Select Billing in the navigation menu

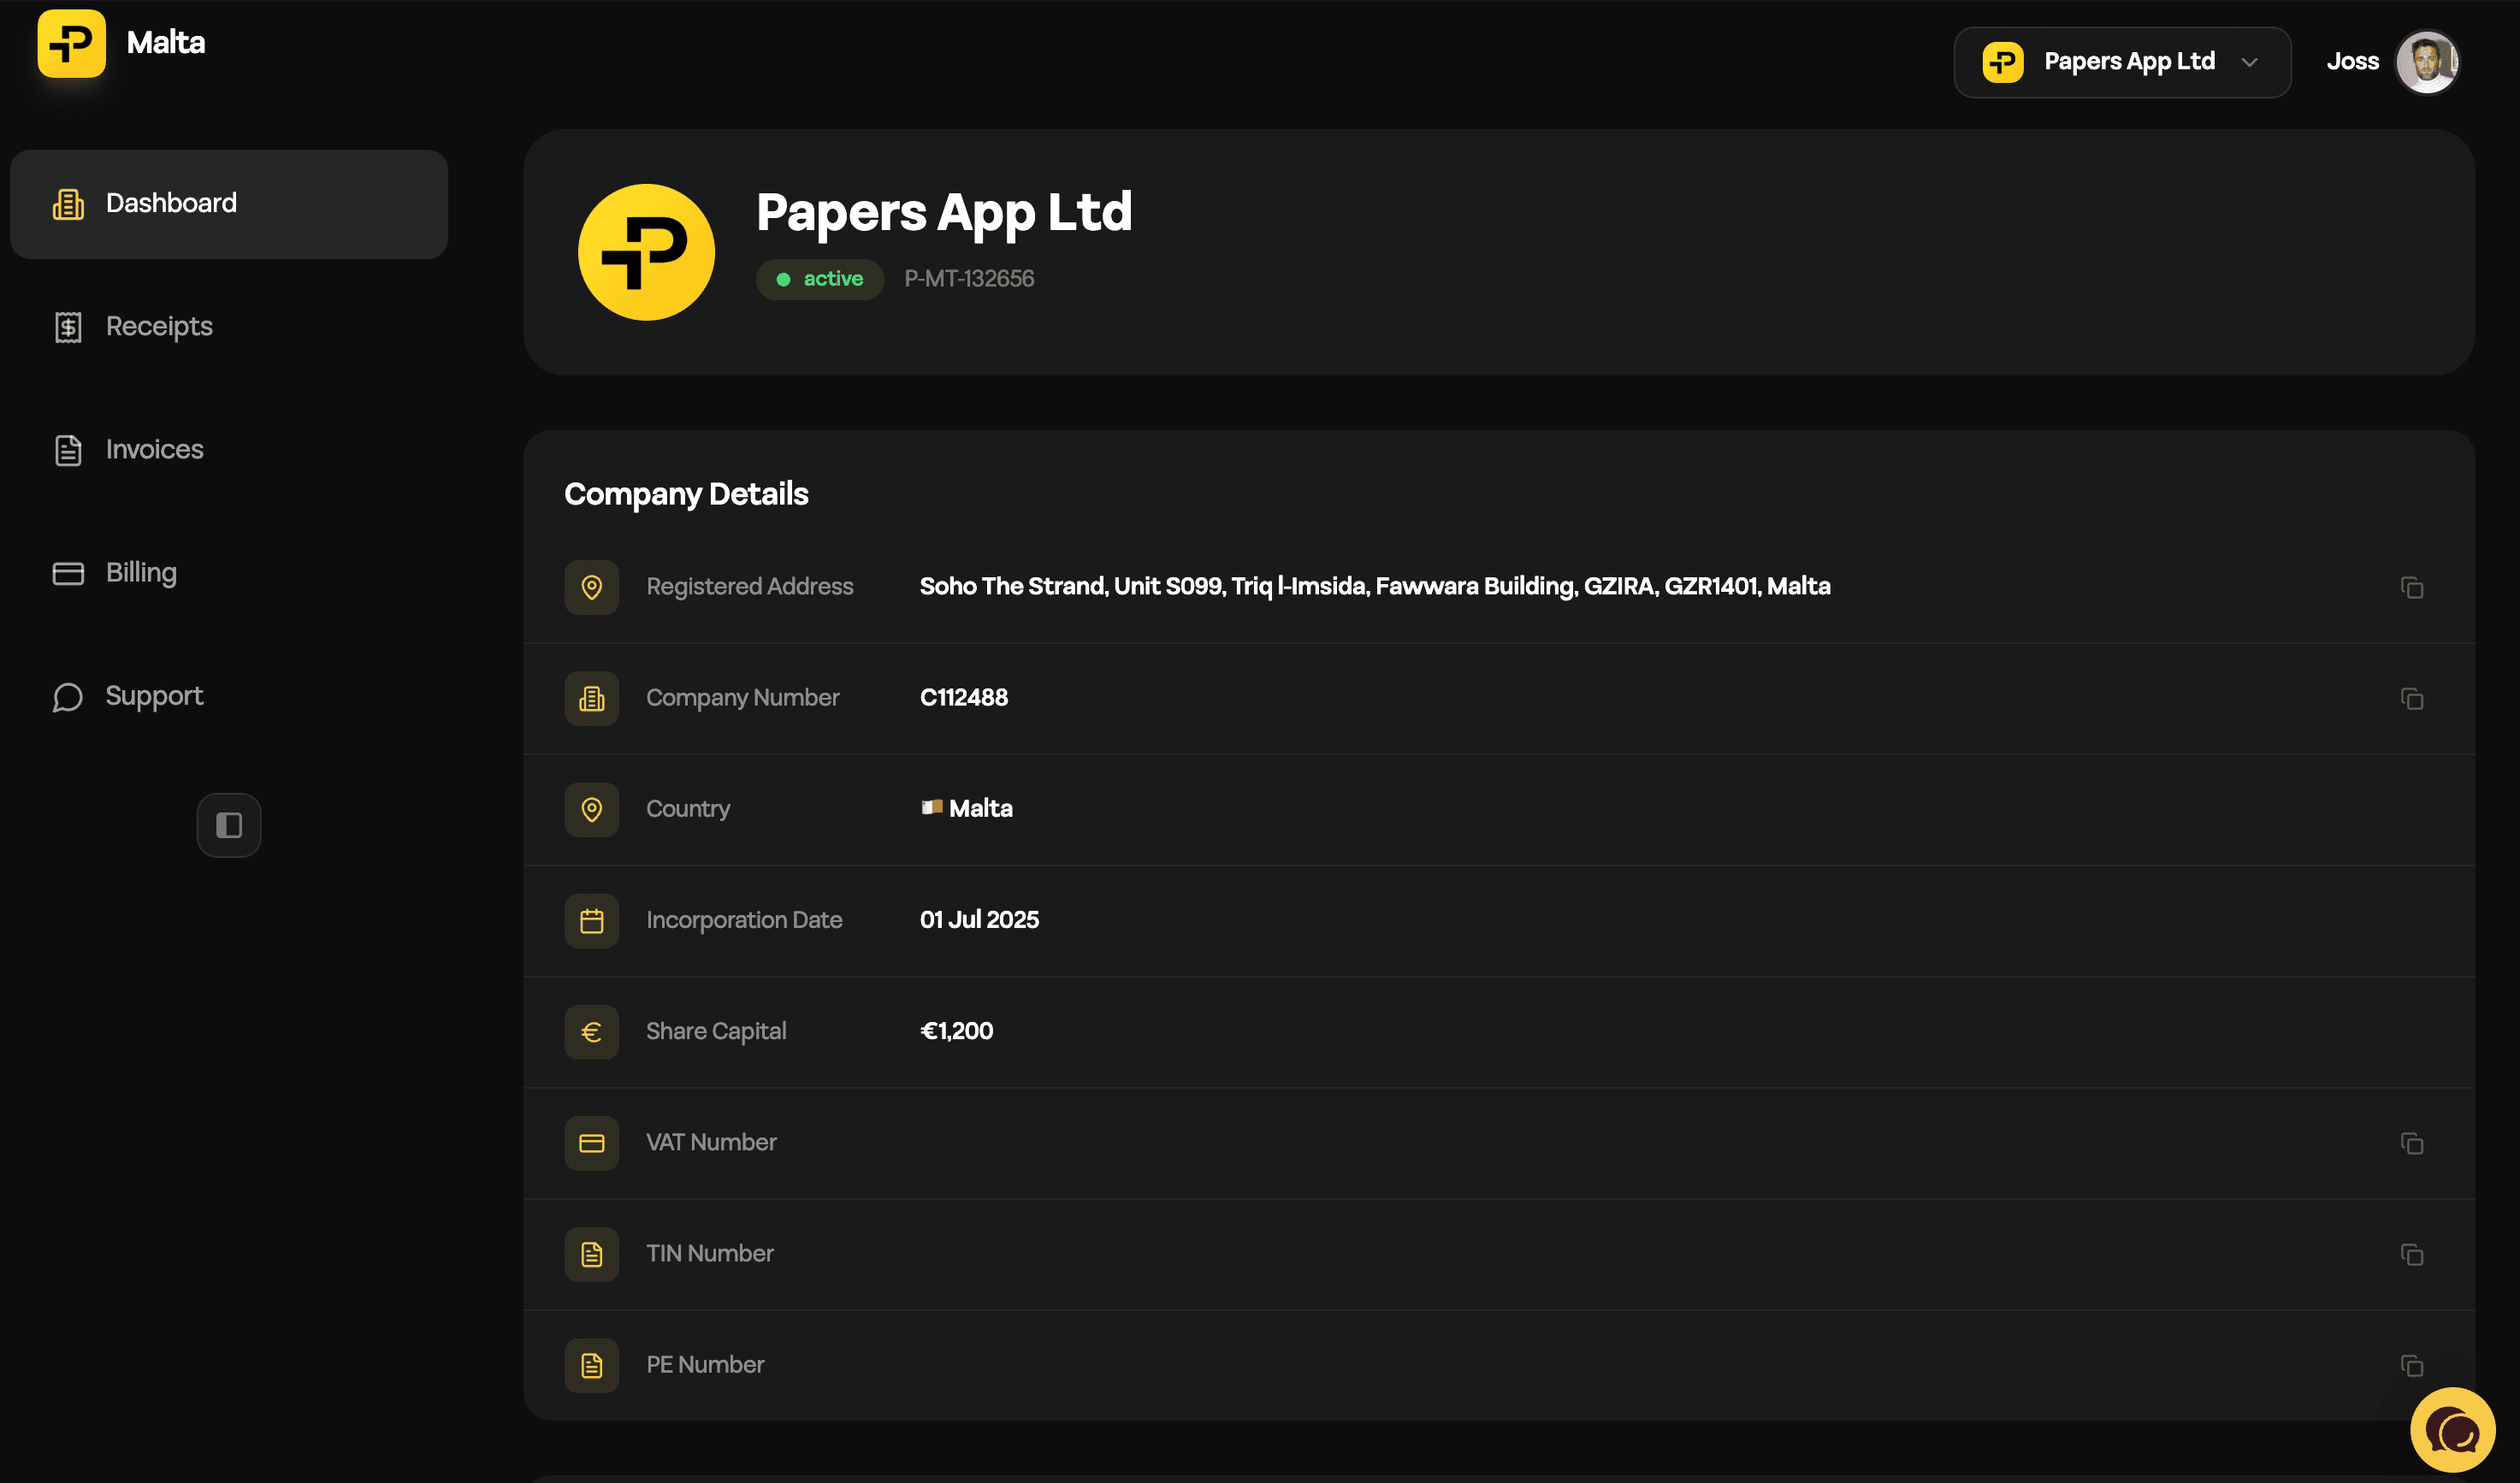[x=141, y=573]
